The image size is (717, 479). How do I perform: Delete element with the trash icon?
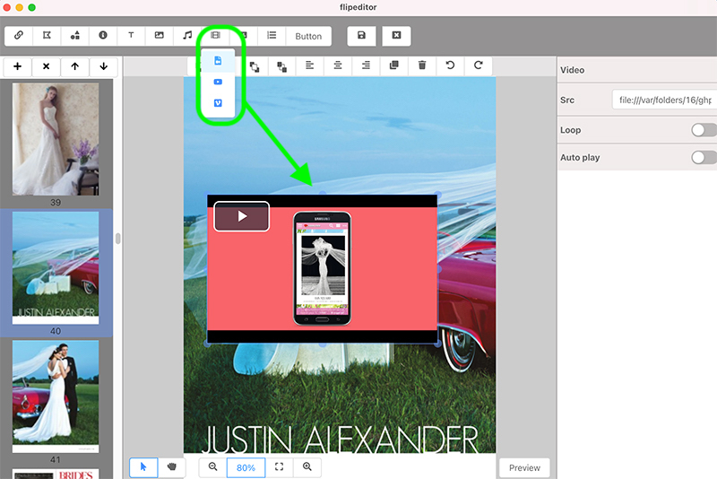[422, 65]
